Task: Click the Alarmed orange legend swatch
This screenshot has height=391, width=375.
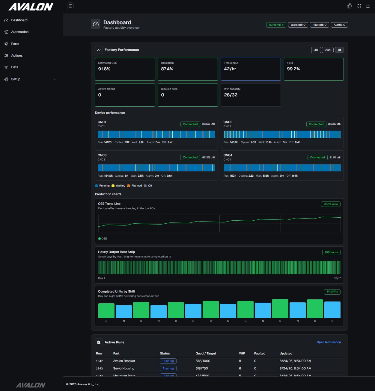Action: click(x=129, y=186)
